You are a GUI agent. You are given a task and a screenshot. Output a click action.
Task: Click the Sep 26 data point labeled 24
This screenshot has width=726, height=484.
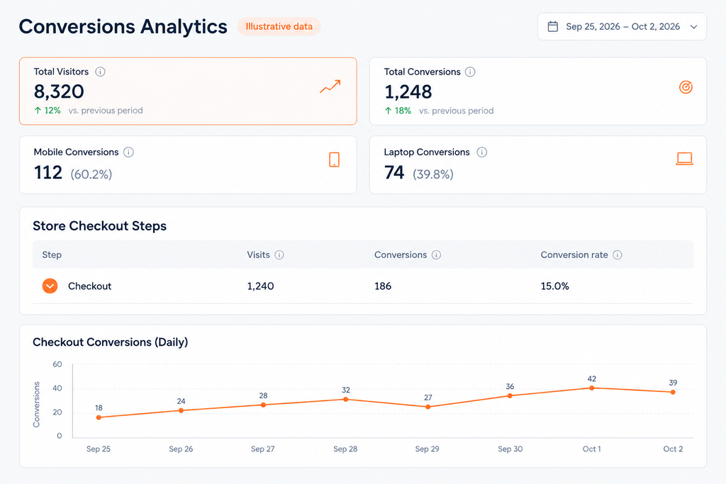(x=181, y=410)
